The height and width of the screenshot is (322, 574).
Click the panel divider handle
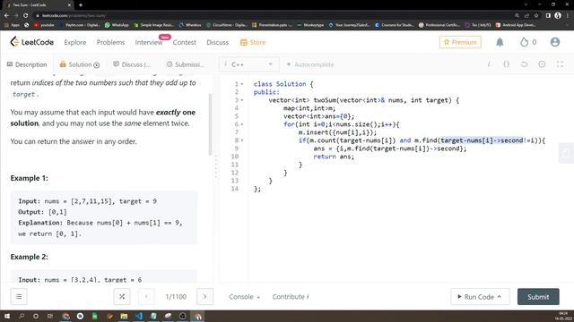coord(216,166)
